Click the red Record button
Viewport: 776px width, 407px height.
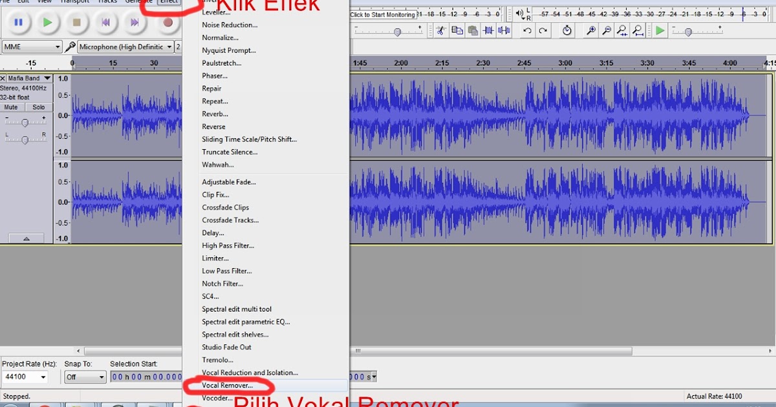coord(167,23)
